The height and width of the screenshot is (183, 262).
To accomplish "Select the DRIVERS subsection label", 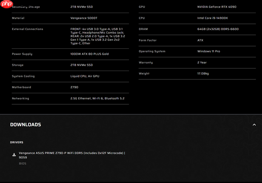I will 17,142.
